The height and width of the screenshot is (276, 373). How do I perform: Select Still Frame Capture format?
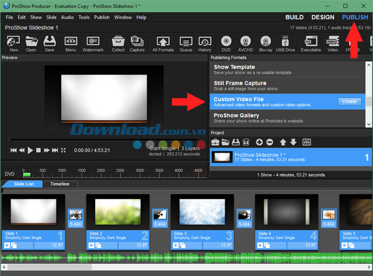[x=287, y=86]
